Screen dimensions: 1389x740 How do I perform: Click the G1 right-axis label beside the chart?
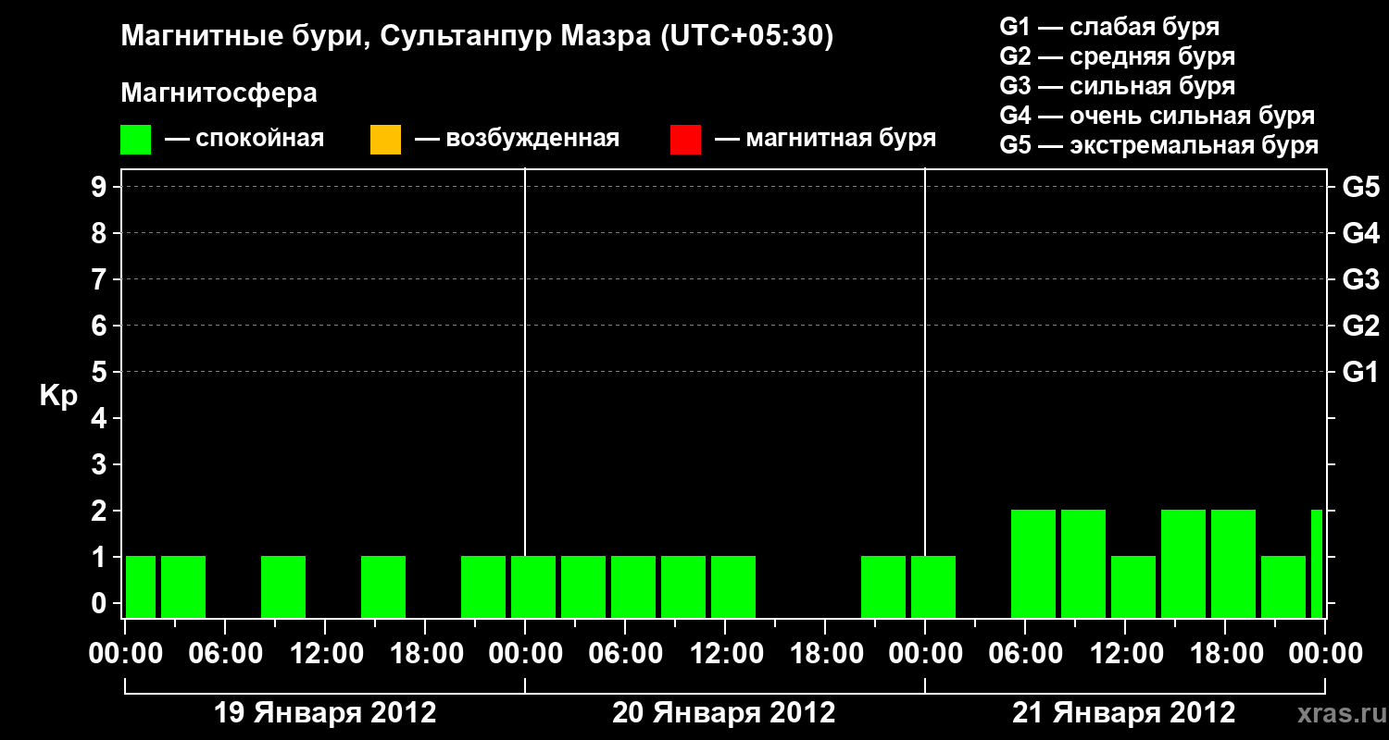1360,373
